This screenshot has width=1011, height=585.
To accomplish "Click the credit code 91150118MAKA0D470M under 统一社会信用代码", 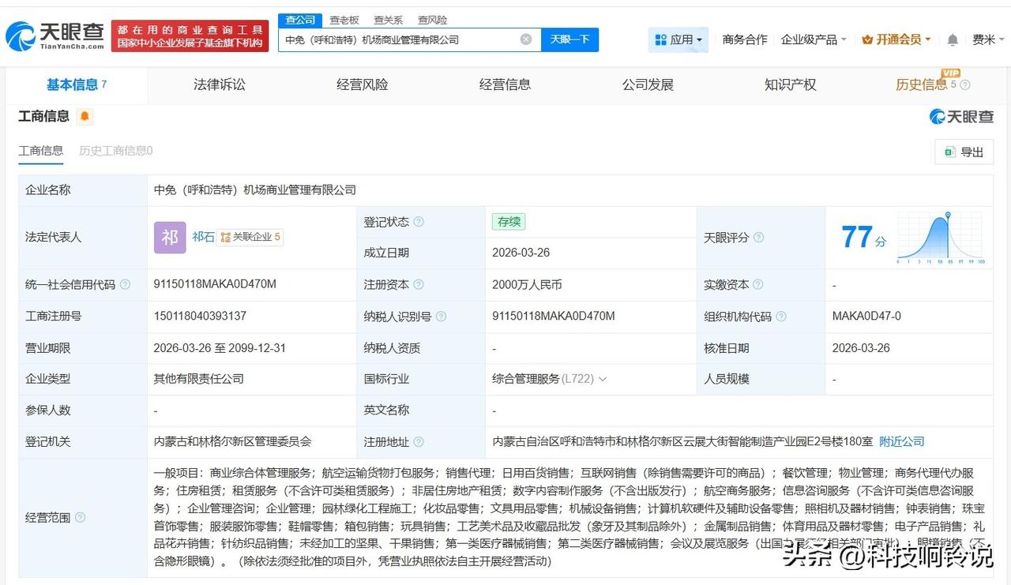I will (x=215, y=285).
